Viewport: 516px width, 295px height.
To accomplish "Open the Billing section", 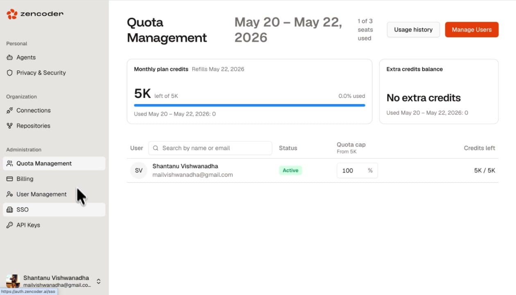I will coord(54,179).
